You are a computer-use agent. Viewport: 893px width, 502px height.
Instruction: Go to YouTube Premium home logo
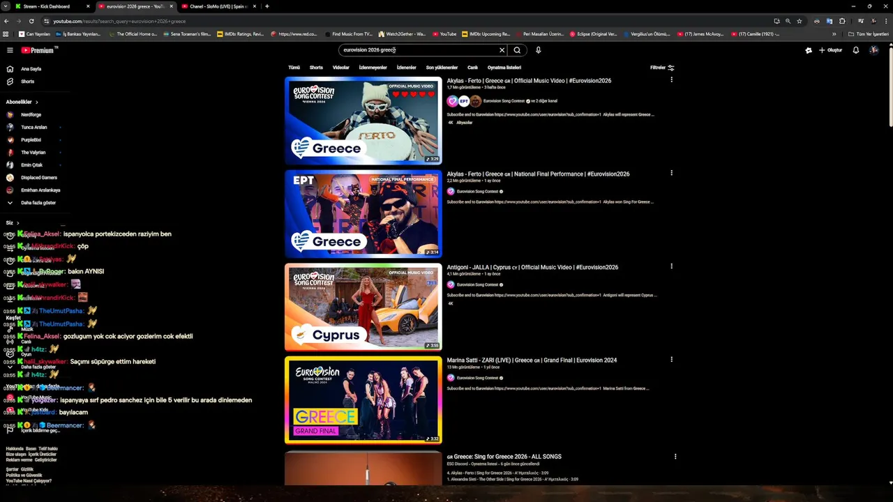tap(38, 50)
